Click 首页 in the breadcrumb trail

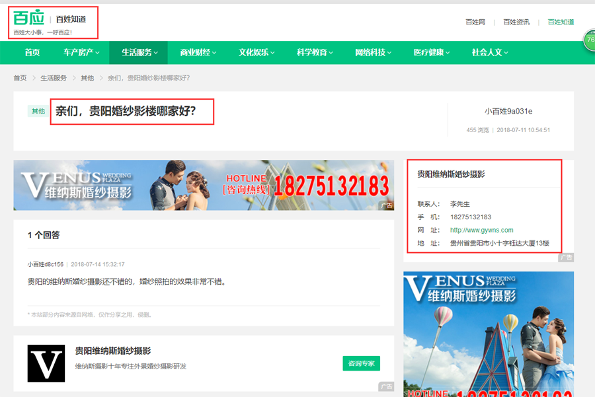point(20,78)
